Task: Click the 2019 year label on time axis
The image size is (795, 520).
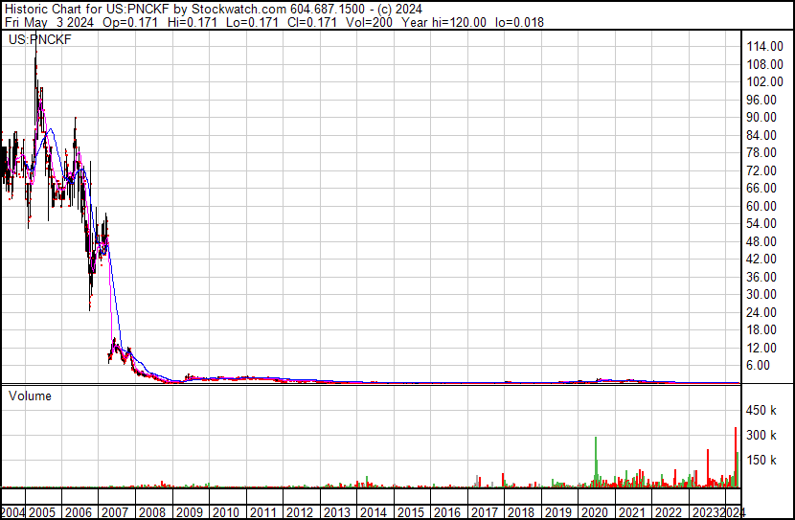Action: tap(558, 512)
